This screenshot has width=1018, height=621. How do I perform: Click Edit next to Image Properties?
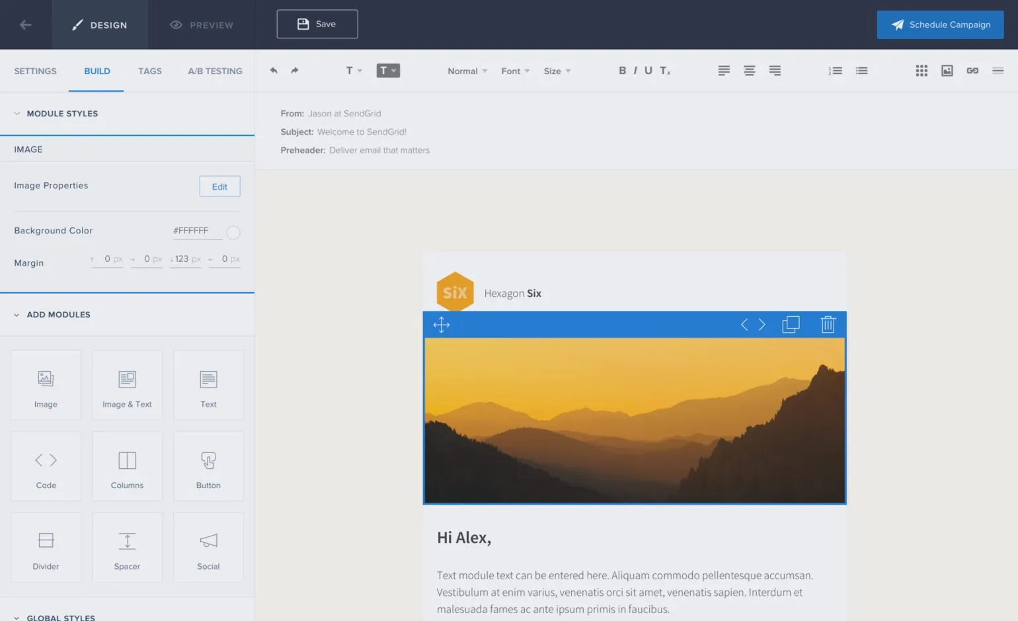(219, 186)
